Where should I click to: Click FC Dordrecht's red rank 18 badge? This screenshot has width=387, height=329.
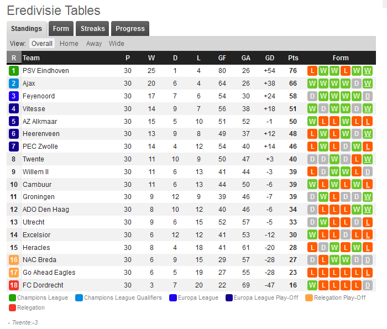point(14,285)
